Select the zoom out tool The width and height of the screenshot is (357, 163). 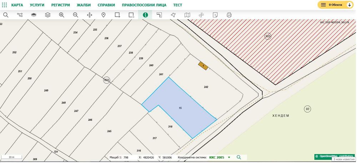(x=76, y=15)
